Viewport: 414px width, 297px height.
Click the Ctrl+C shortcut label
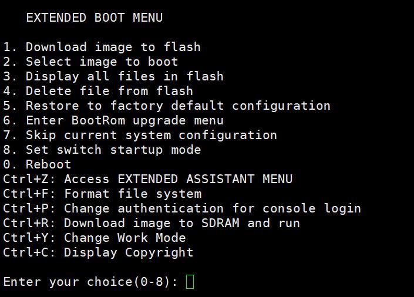pyautogui.click(x=29, y=252)
